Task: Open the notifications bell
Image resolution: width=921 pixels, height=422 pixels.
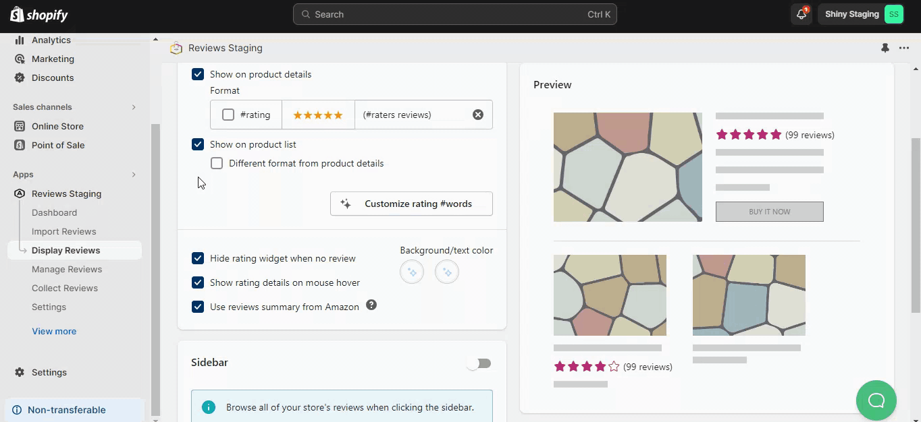Action: click(x=801, y=14)
